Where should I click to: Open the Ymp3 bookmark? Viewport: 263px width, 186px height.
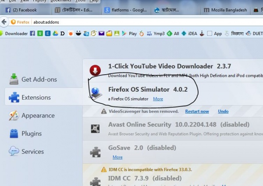pyautogui.click(x=156, y=34)
